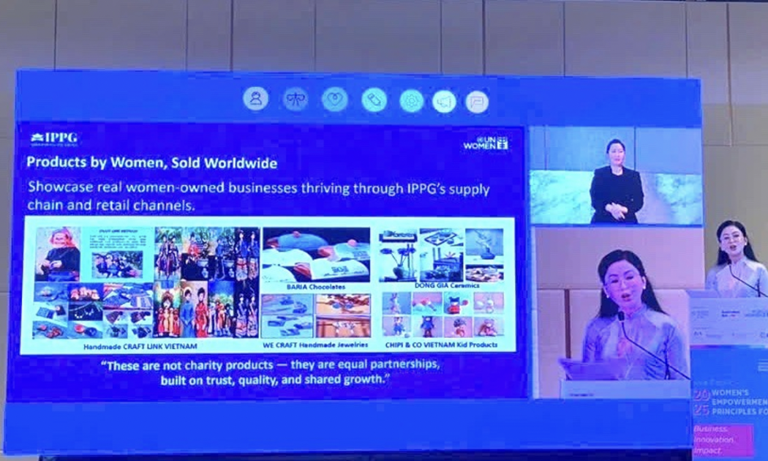768x461 pixels.
Task: Open the gear settings icon
Action: [x=412, y=101]
